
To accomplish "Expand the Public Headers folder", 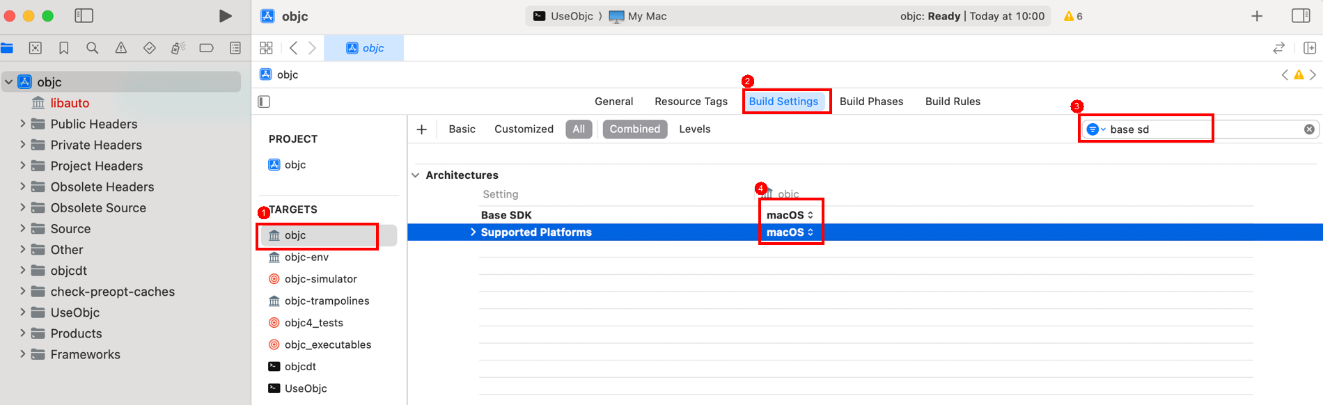I will (23, 124).
